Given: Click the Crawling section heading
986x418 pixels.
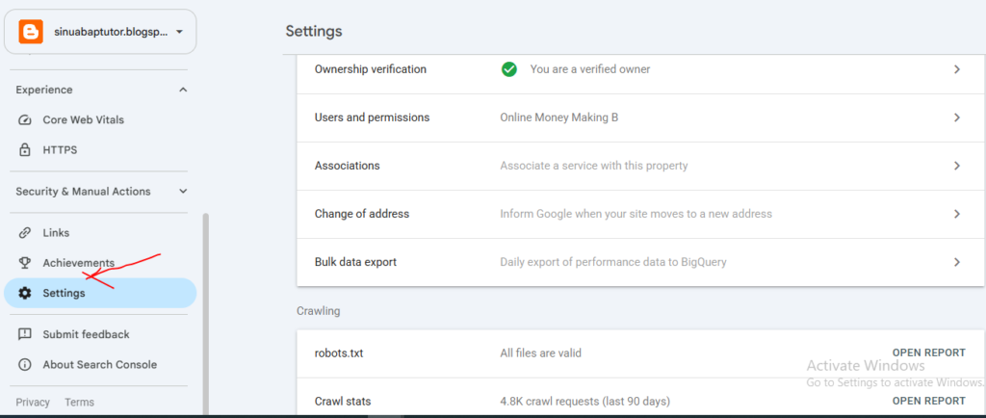Looking at the screenshot, I should tap(318, 311).
